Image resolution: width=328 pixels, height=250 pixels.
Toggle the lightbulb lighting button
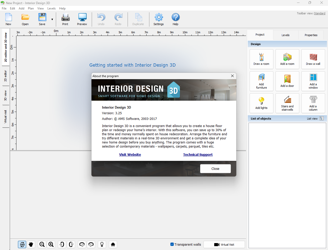point(102,245)
